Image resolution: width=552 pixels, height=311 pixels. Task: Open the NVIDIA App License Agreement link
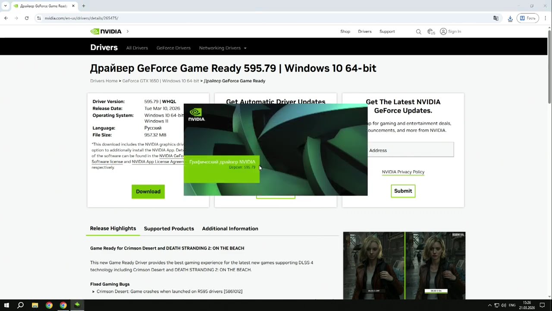coord(158,162)
